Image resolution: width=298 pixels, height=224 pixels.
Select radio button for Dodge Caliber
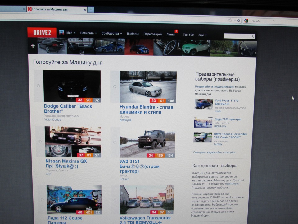tap(38, 86)
